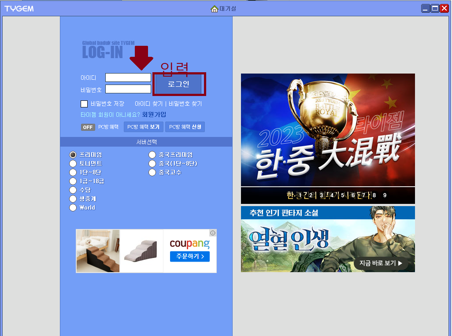Screen dimensions: 452x336
Task: Go to banner slide 2
Action: [311, 196]
